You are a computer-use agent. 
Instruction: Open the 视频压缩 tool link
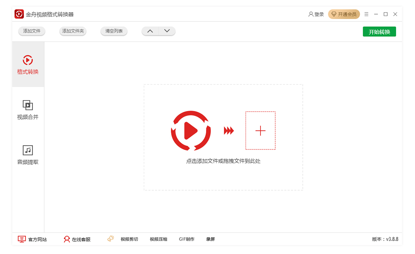point(158,239)
